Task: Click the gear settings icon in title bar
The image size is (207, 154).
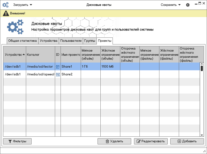Action: tap(188, 5)
